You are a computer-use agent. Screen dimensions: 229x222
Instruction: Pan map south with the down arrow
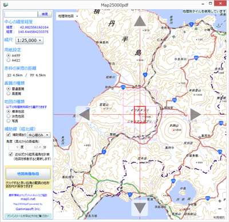tap(140, 208)
